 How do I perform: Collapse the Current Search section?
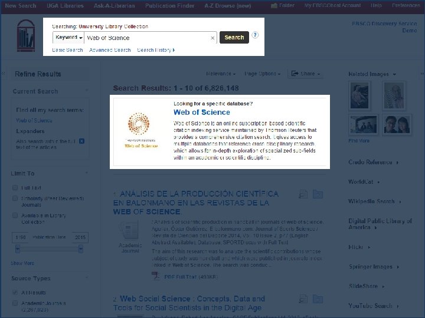point(87,90)
